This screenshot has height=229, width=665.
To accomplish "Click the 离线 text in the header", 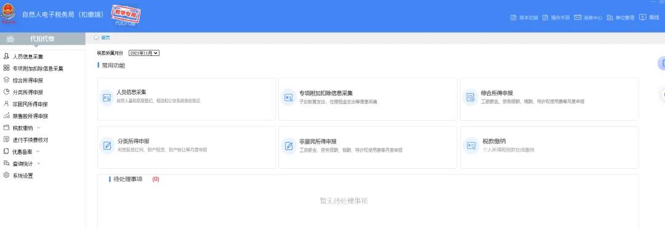I will [x=654, y=18].
